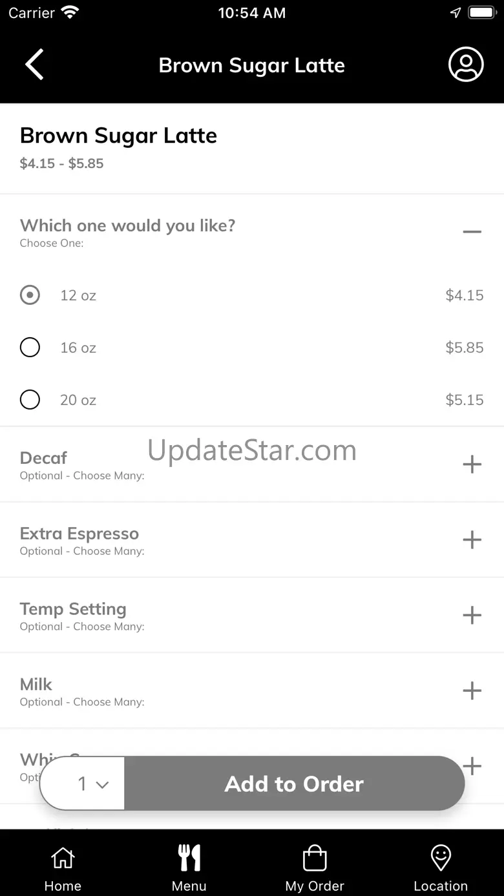Open the user profile icon
The width and height of the screenshot is (504, 896).
(466, 65)
